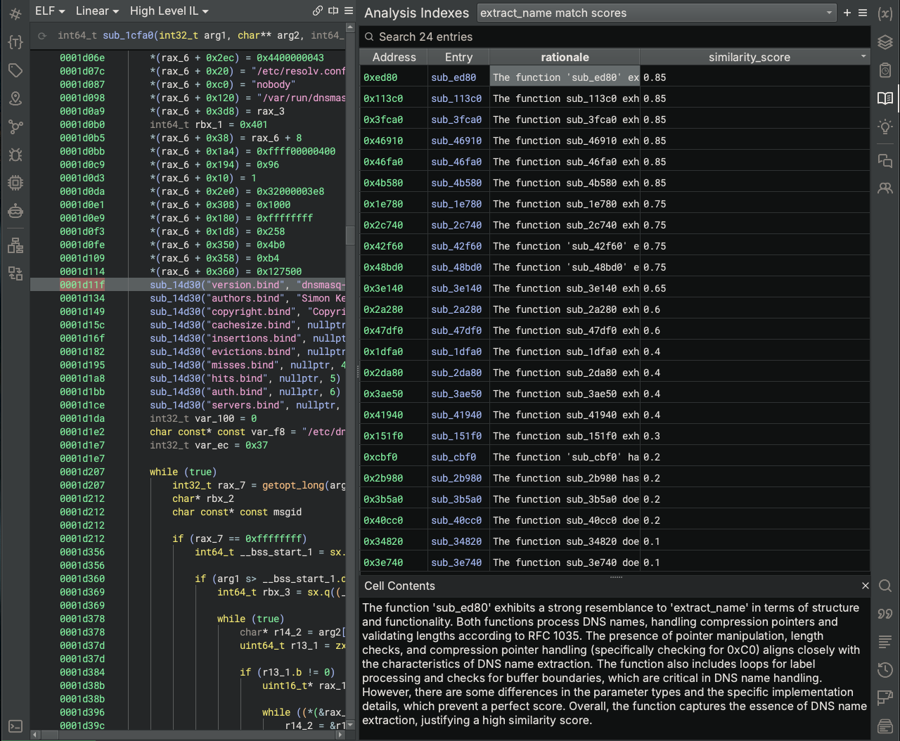Open the Types sidebar {T} icon
900x741 pixels.
tap(15, 42)
